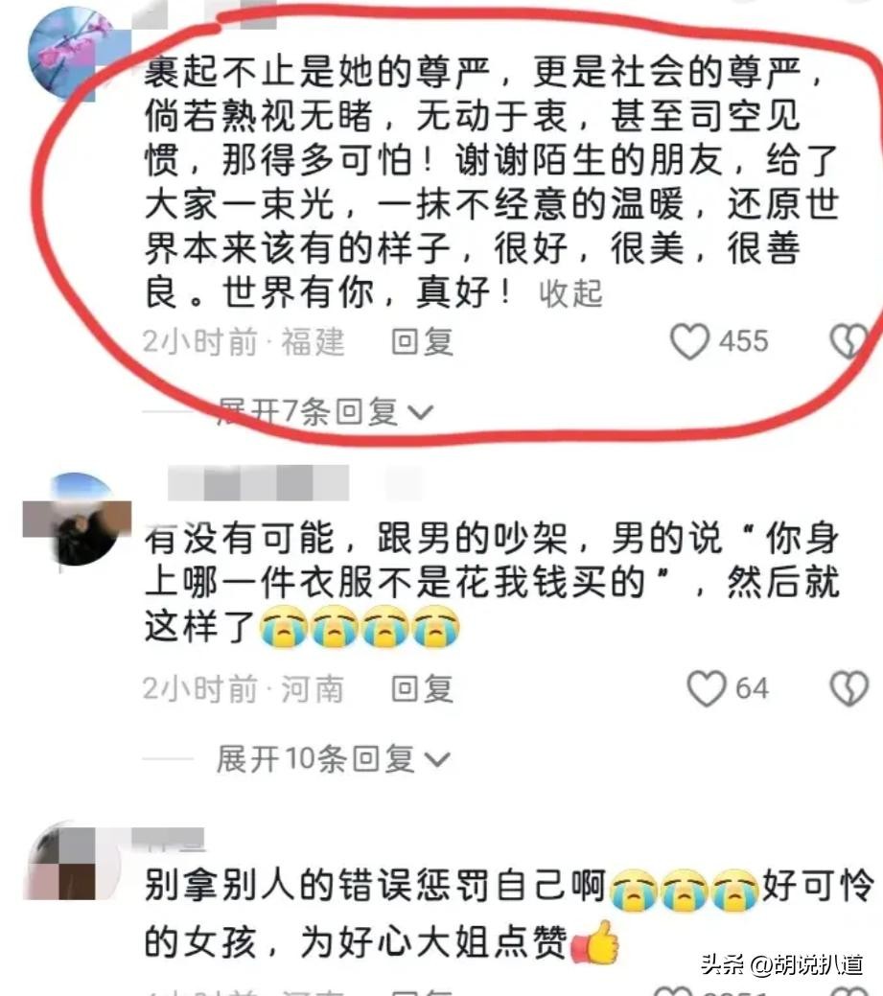
Task: Dislike the Henan comment via broken heart
Action: 849,688
